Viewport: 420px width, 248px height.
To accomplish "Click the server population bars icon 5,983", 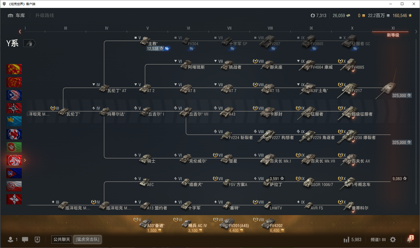I will point(352,240).
